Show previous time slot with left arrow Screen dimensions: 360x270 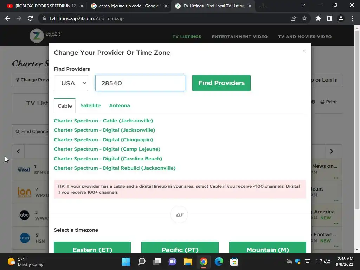[x=18, y=151]
